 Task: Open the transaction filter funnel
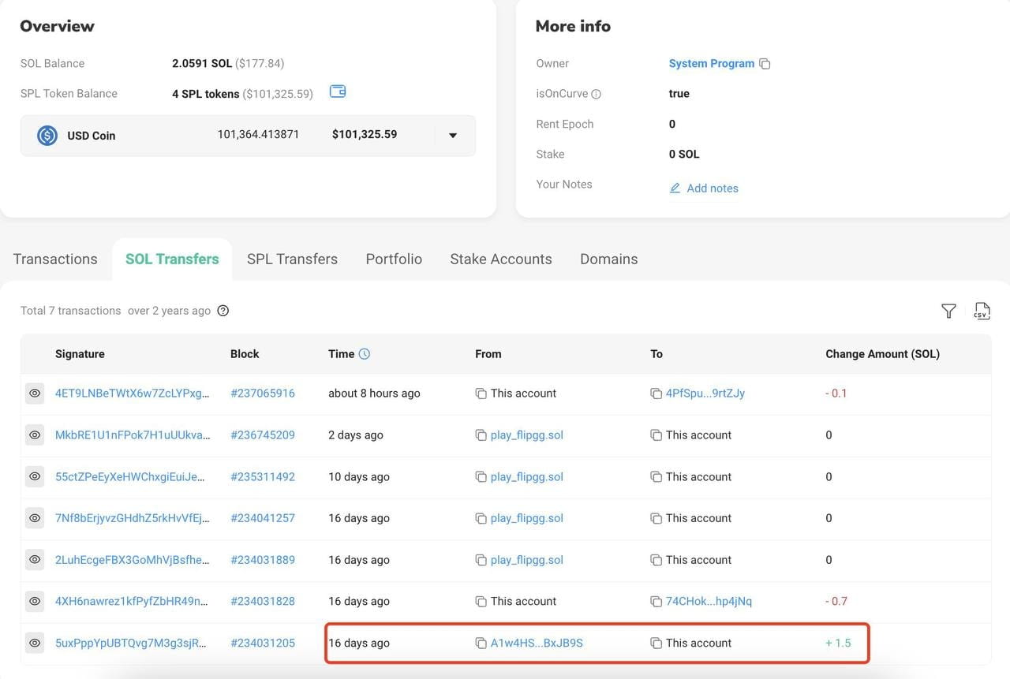(949, 312)
